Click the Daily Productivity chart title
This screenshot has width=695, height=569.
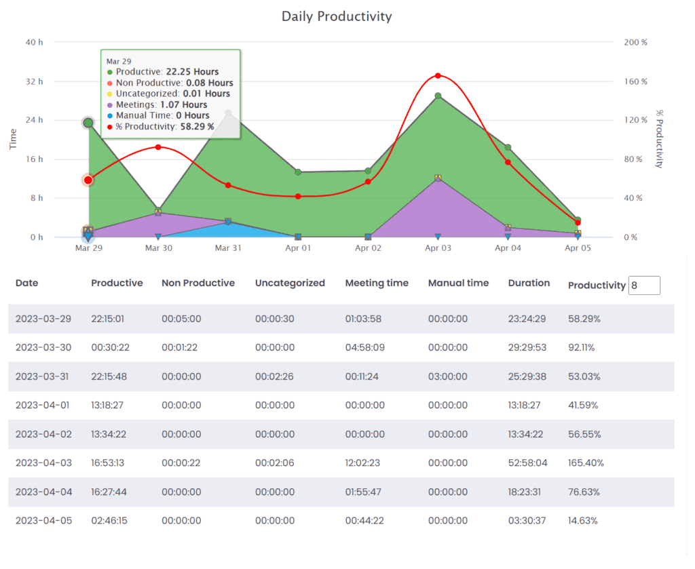337,17
